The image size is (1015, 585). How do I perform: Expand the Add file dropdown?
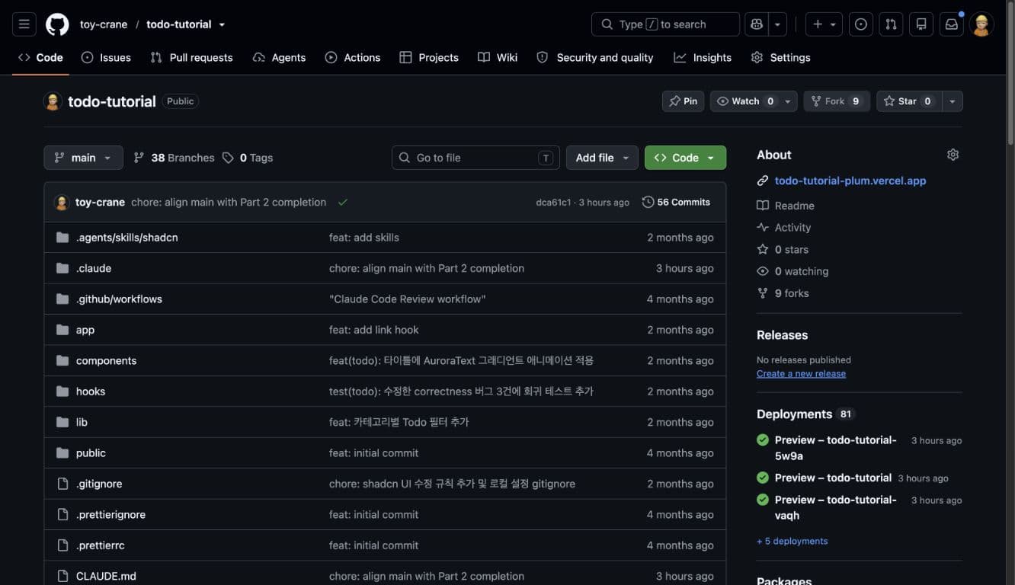pos(602,158)
